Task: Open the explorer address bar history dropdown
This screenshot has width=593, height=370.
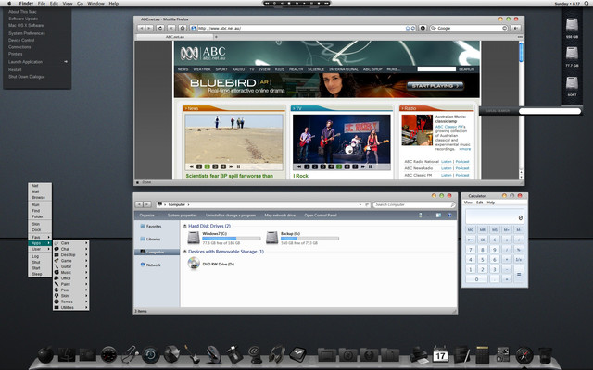Action: click(x=360, y=204)
